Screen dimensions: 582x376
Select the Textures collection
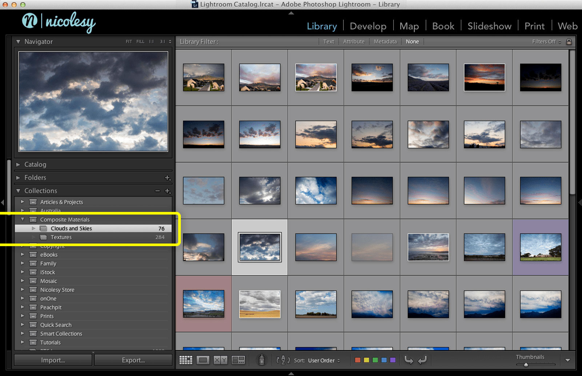[61, 237]
